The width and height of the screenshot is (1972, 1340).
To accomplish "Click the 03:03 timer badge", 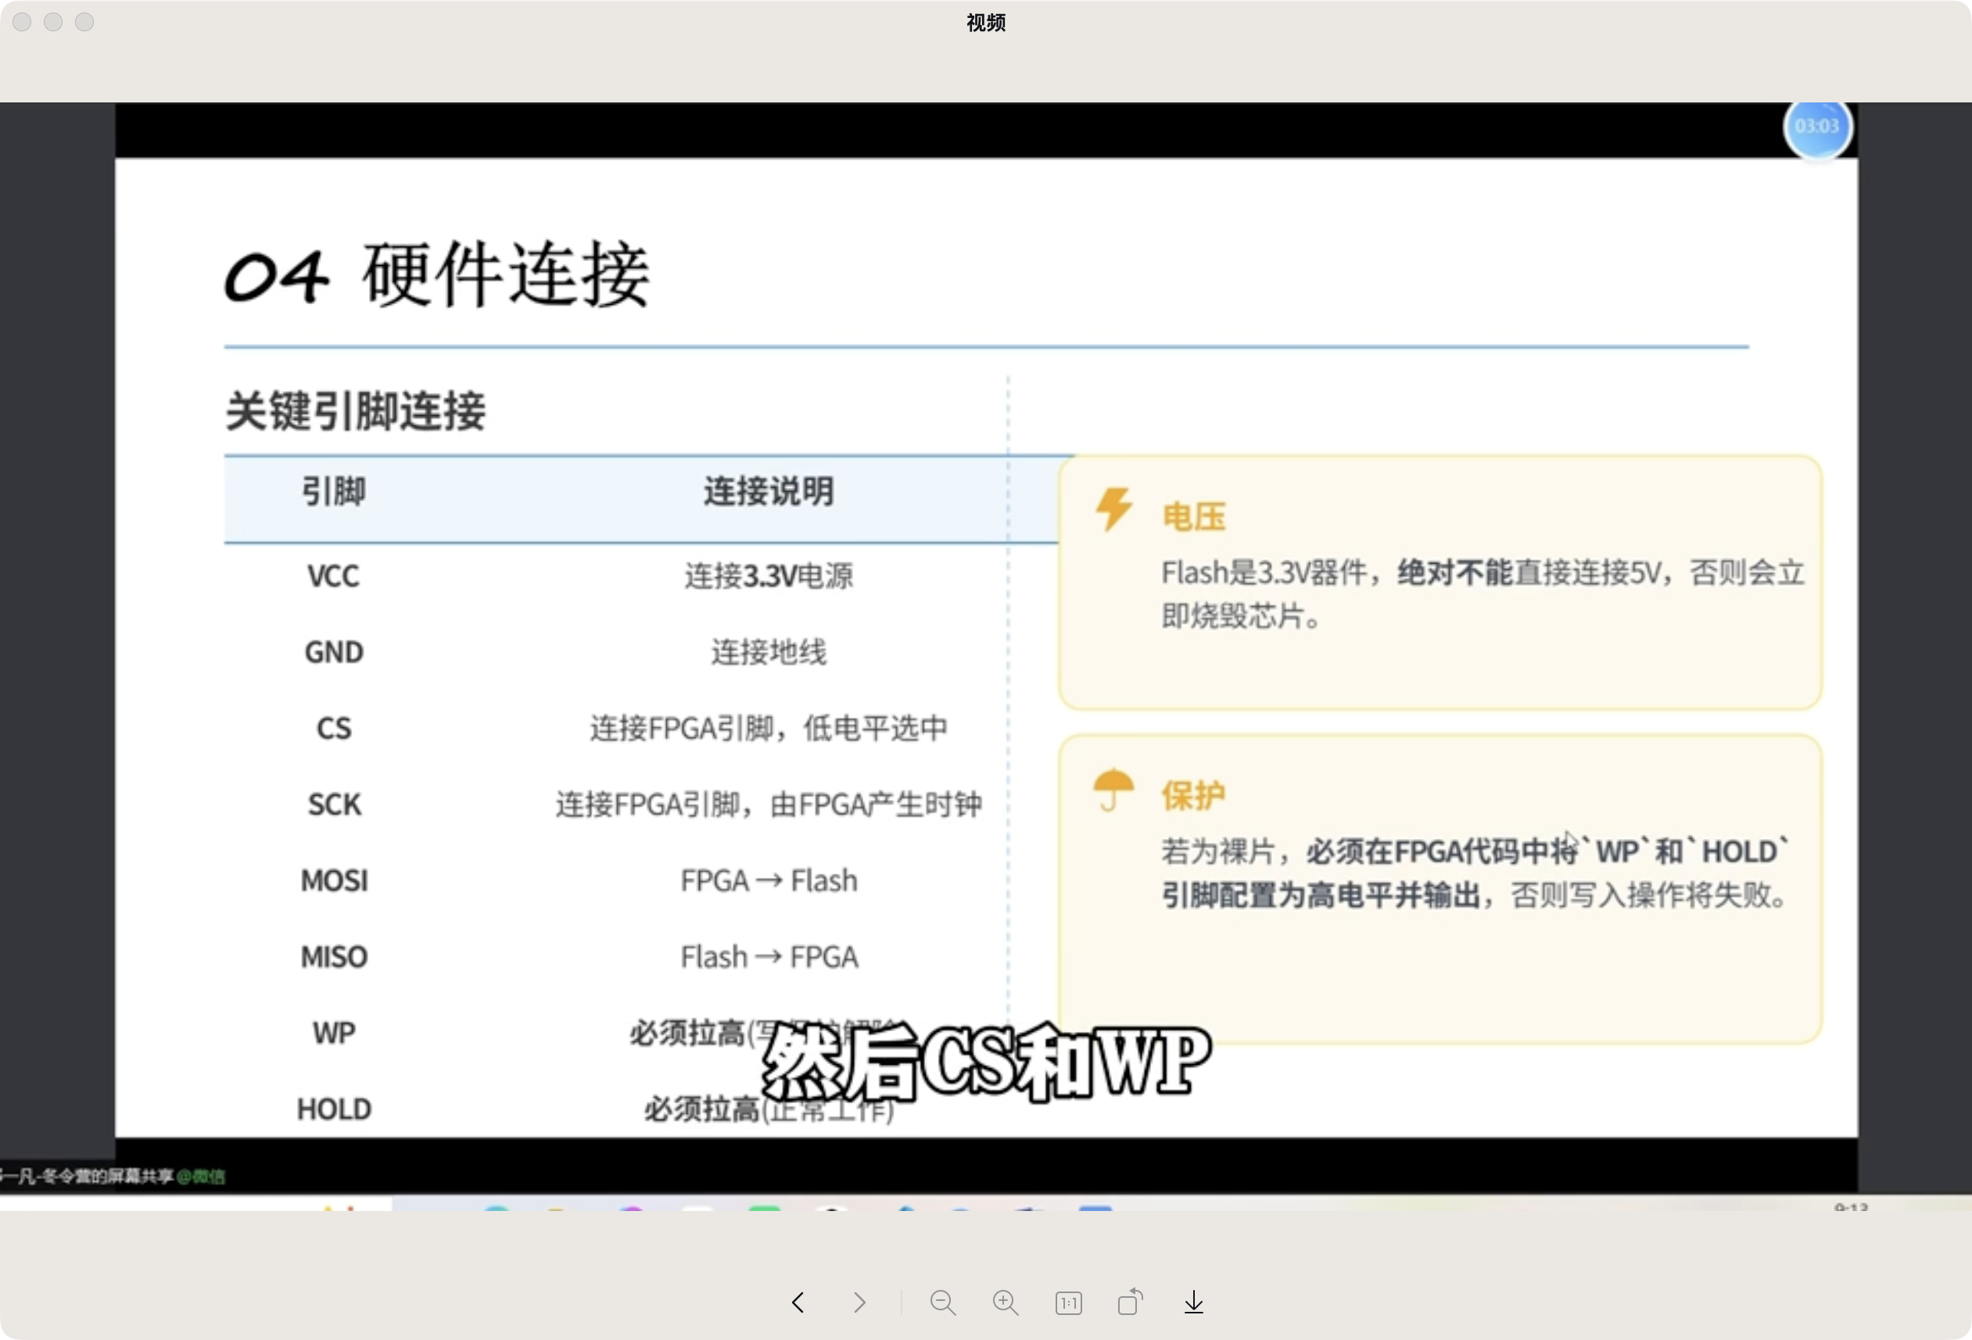I will (x=1819, y=127).
